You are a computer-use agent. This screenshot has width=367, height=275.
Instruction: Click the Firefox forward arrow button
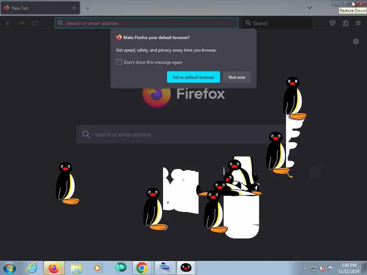tap(22, 23)
